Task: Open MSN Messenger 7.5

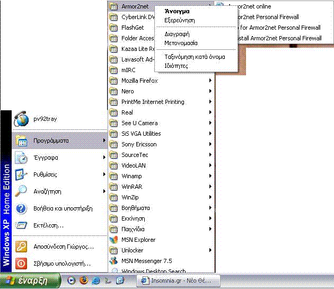Action: (x=147, y=261)
